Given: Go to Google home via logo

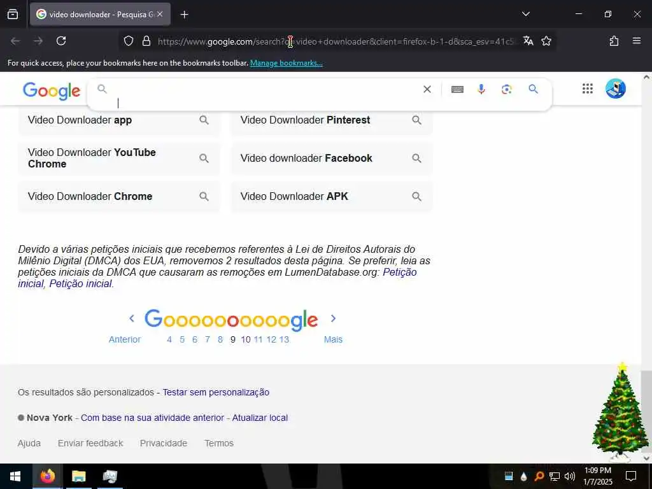Looking at the screenshot, I should pyautogui.click(x=52, y=90).
